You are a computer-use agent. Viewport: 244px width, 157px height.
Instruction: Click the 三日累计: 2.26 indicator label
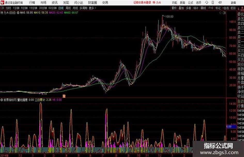click(x=43, y=100)
